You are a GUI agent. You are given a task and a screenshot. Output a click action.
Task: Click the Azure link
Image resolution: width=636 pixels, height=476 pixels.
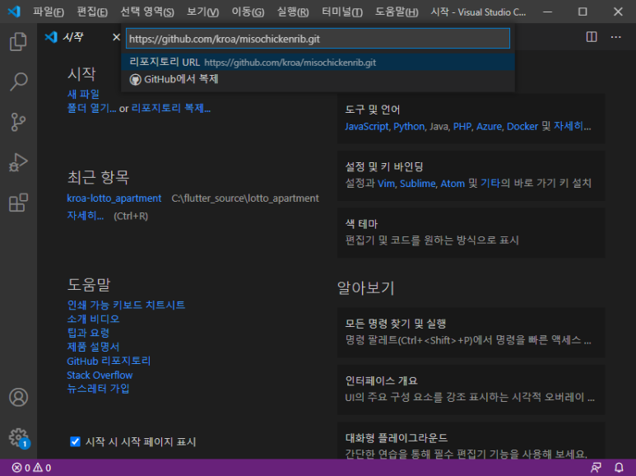click(489, 126)
